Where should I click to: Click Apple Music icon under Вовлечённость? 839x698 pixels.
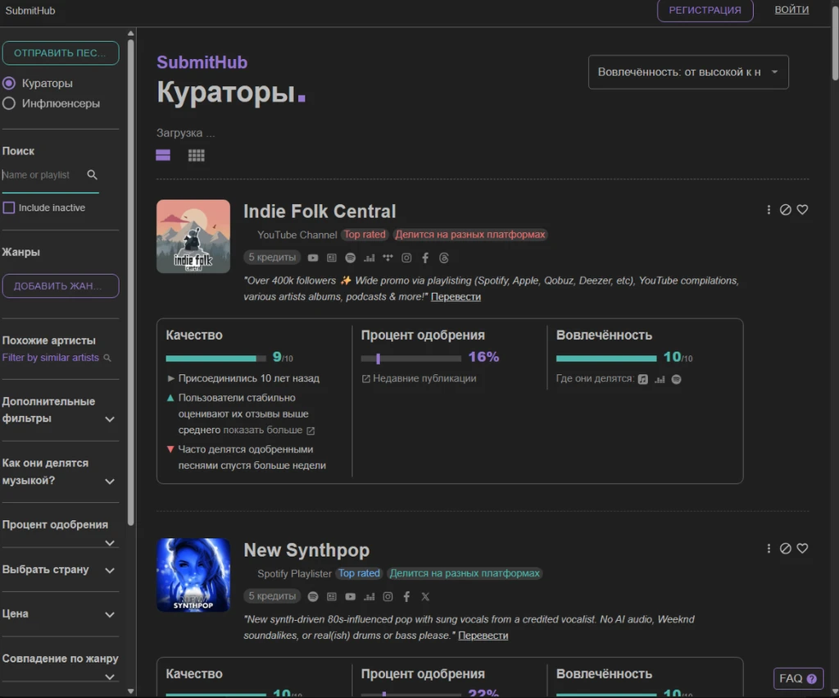[642, 379]
